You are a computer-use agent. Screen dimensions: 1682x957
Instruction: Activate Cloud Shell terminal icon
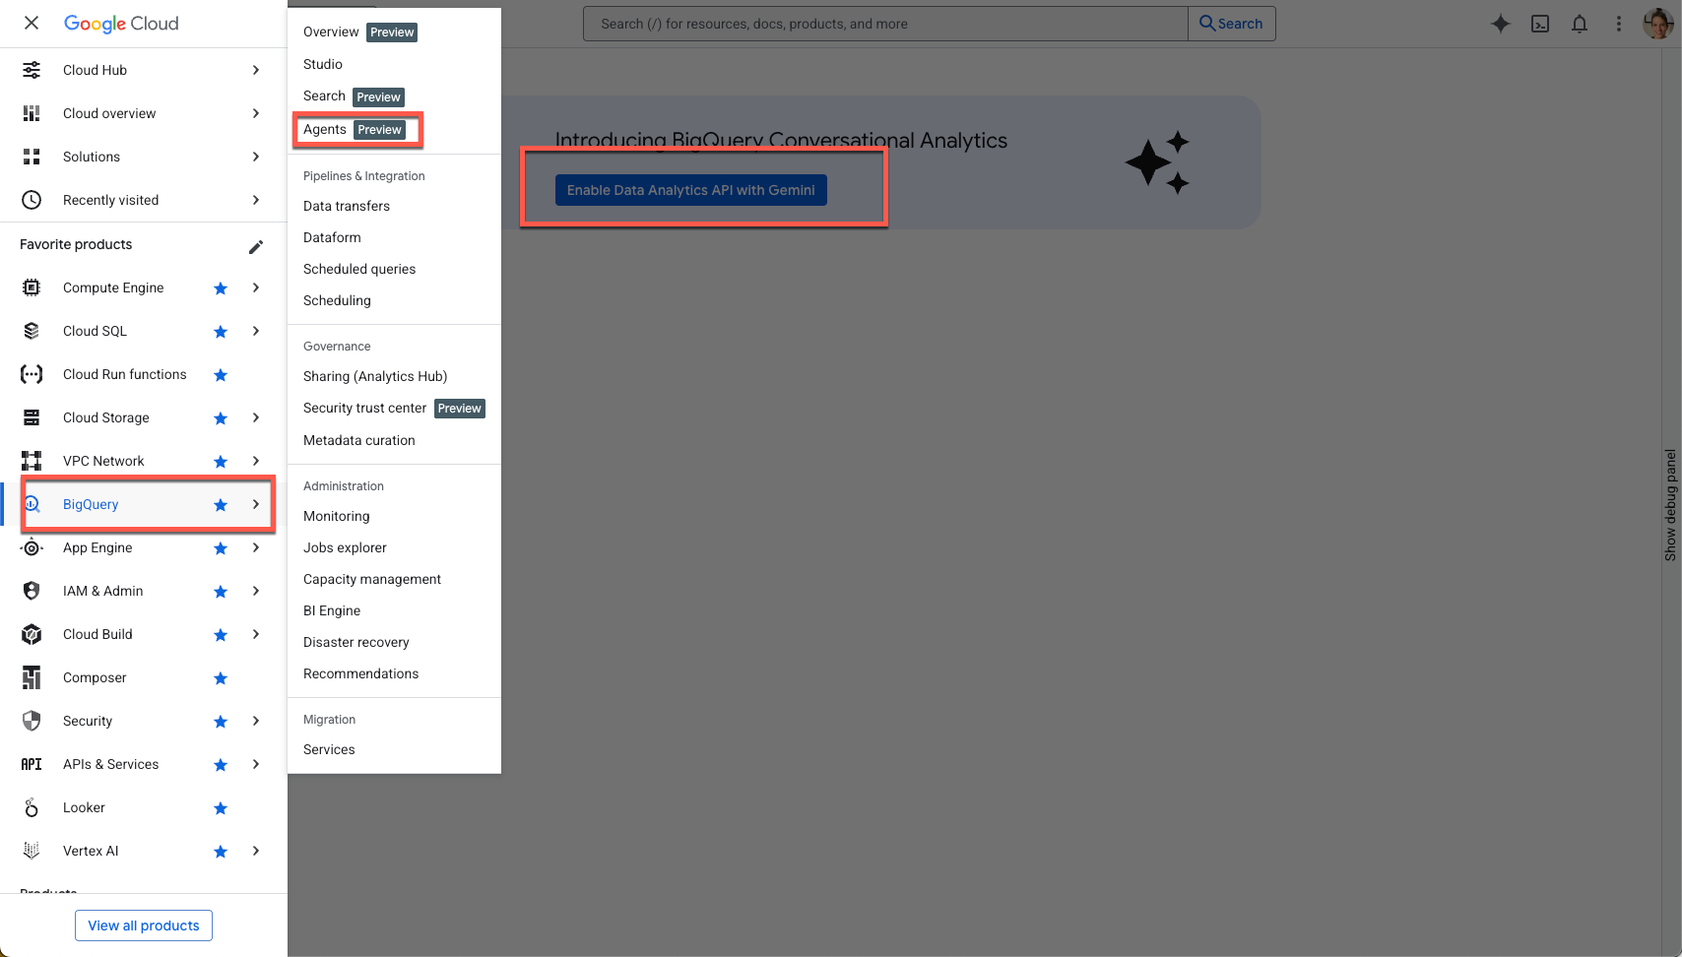point(1540,24)
